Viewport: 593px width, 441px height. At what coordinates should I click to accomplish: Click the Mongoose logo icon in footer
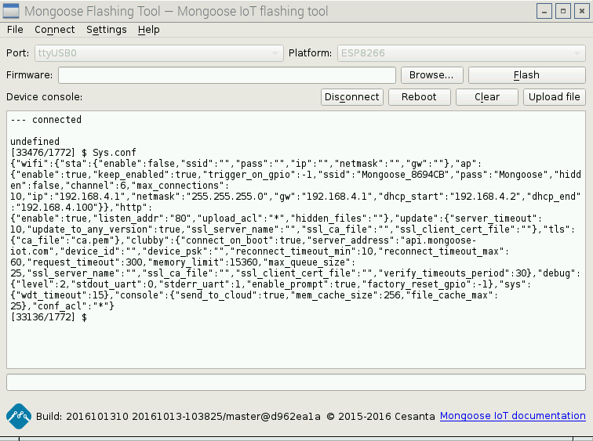coord(19,416)
